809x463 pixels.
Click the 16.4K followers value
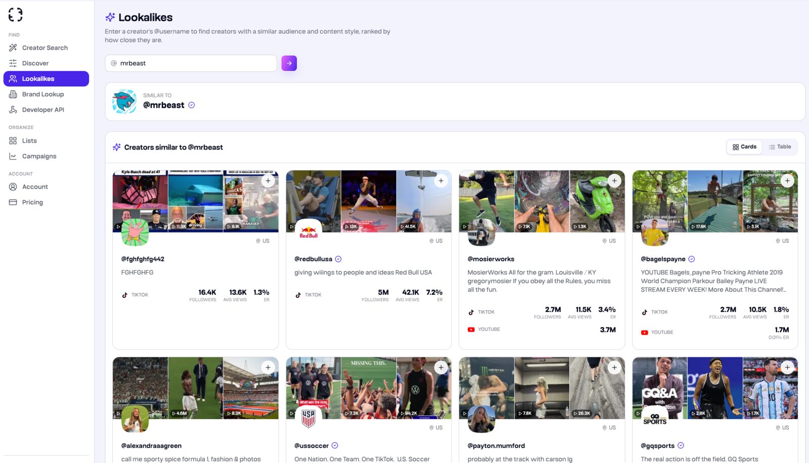click(207, 293)
